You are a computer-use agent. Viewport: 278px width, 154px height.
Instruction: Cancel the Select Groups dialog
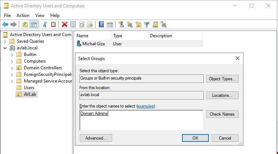(x=225, y=138)
